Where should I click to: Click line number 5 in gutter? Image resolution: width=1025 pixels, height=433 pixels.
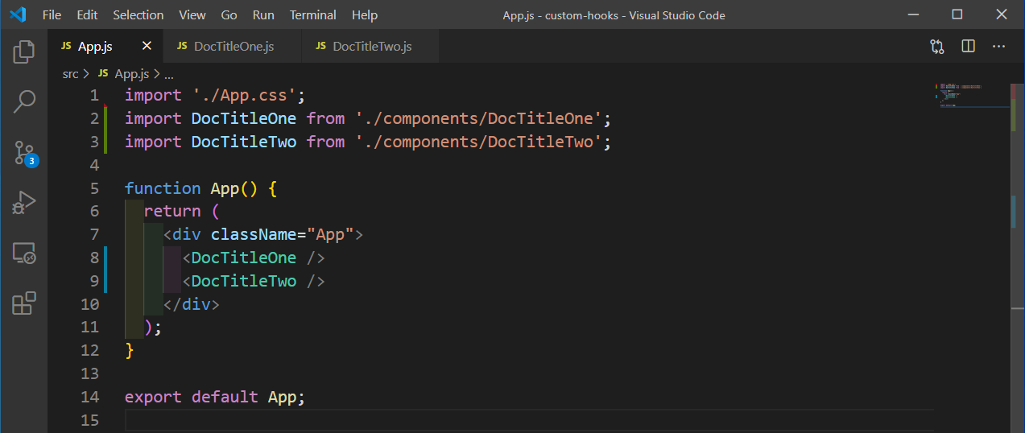(94, 188)
